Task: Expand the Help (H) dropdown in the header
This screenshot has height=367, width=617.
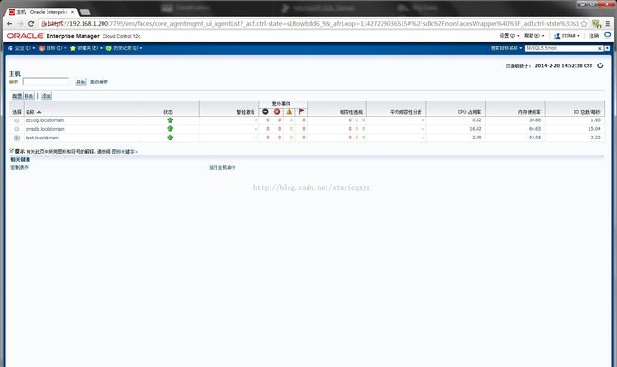Action: click(x=534, y=36)
